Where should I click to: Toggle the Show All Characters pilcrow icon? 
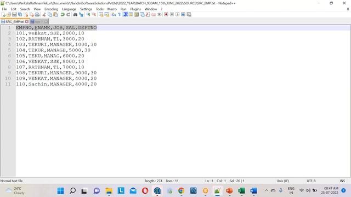click(120, 15)
